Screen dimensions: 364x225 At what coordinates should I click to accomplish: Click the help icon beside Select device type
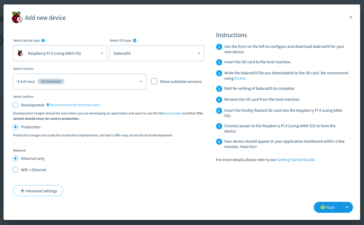[43, 40]
